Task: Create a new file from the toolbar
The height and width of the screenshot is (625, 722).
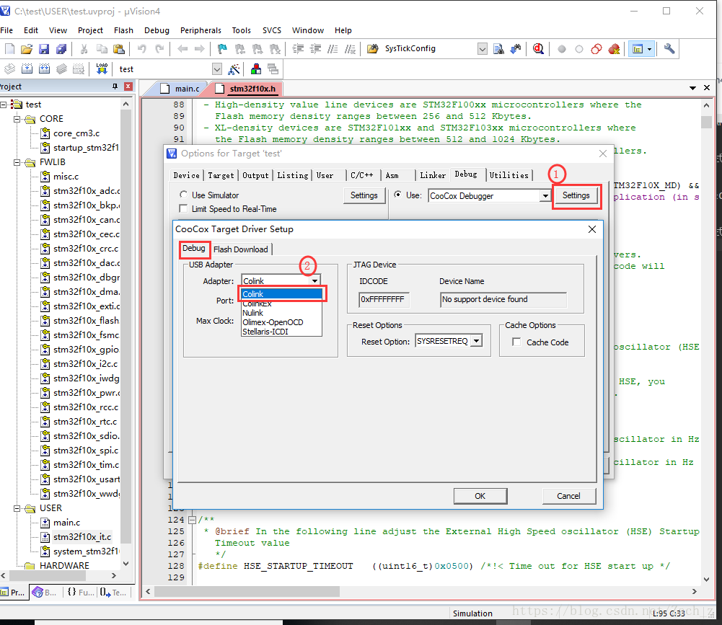Action: pyautogui.click(x=9, y=49)
